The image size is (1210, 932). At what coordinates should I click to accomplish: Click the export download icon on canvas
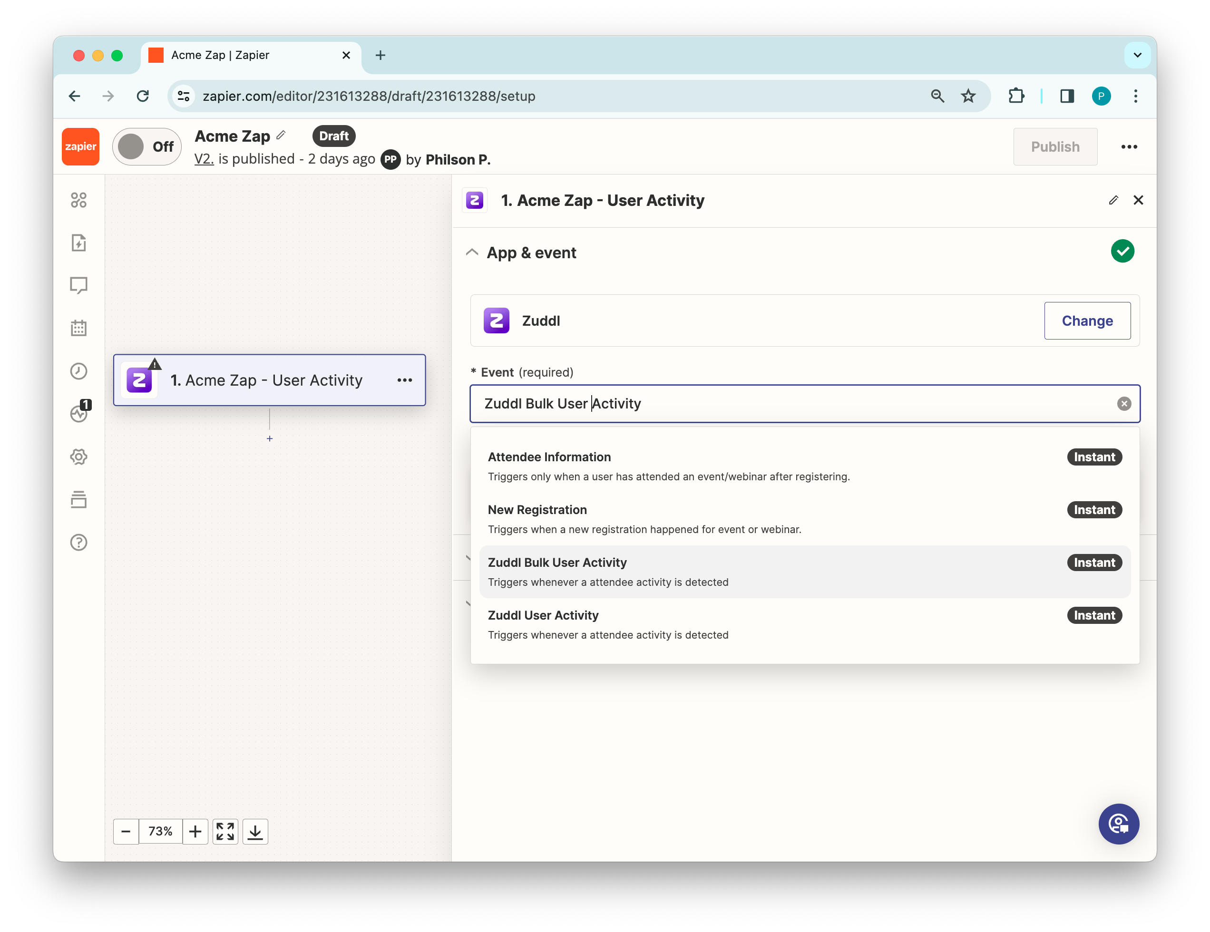(255, 831)
